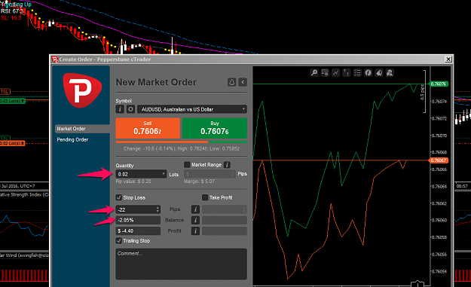Viewport: 471px width, 287px height.
Task: Click the bell alert icon beside New Market Order
Action: pos(231,82)
